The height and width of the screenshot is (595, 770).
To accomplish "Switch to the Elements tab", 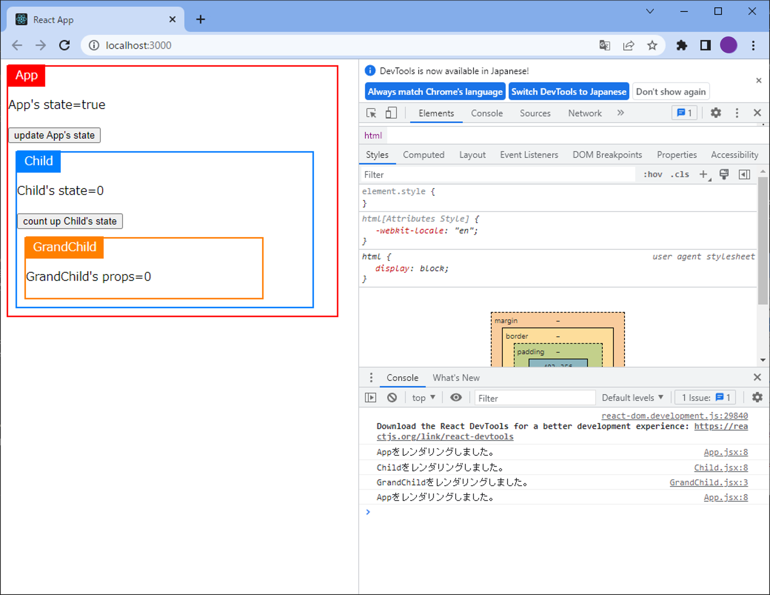I will point(436,113).
